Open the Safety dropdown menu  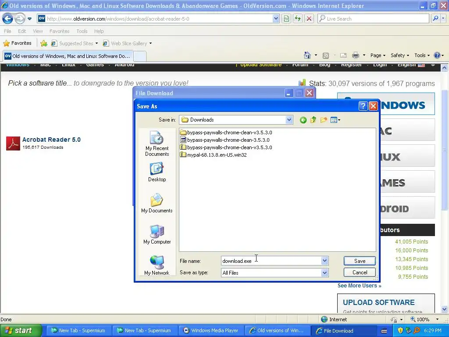[x=400, y=55]
